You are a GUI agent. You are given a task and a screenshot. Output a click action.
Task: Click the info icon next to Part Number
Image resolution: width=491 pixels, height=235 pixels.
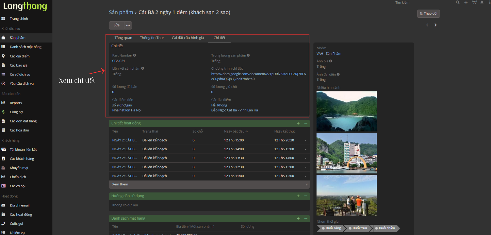(x=134, y=55)
